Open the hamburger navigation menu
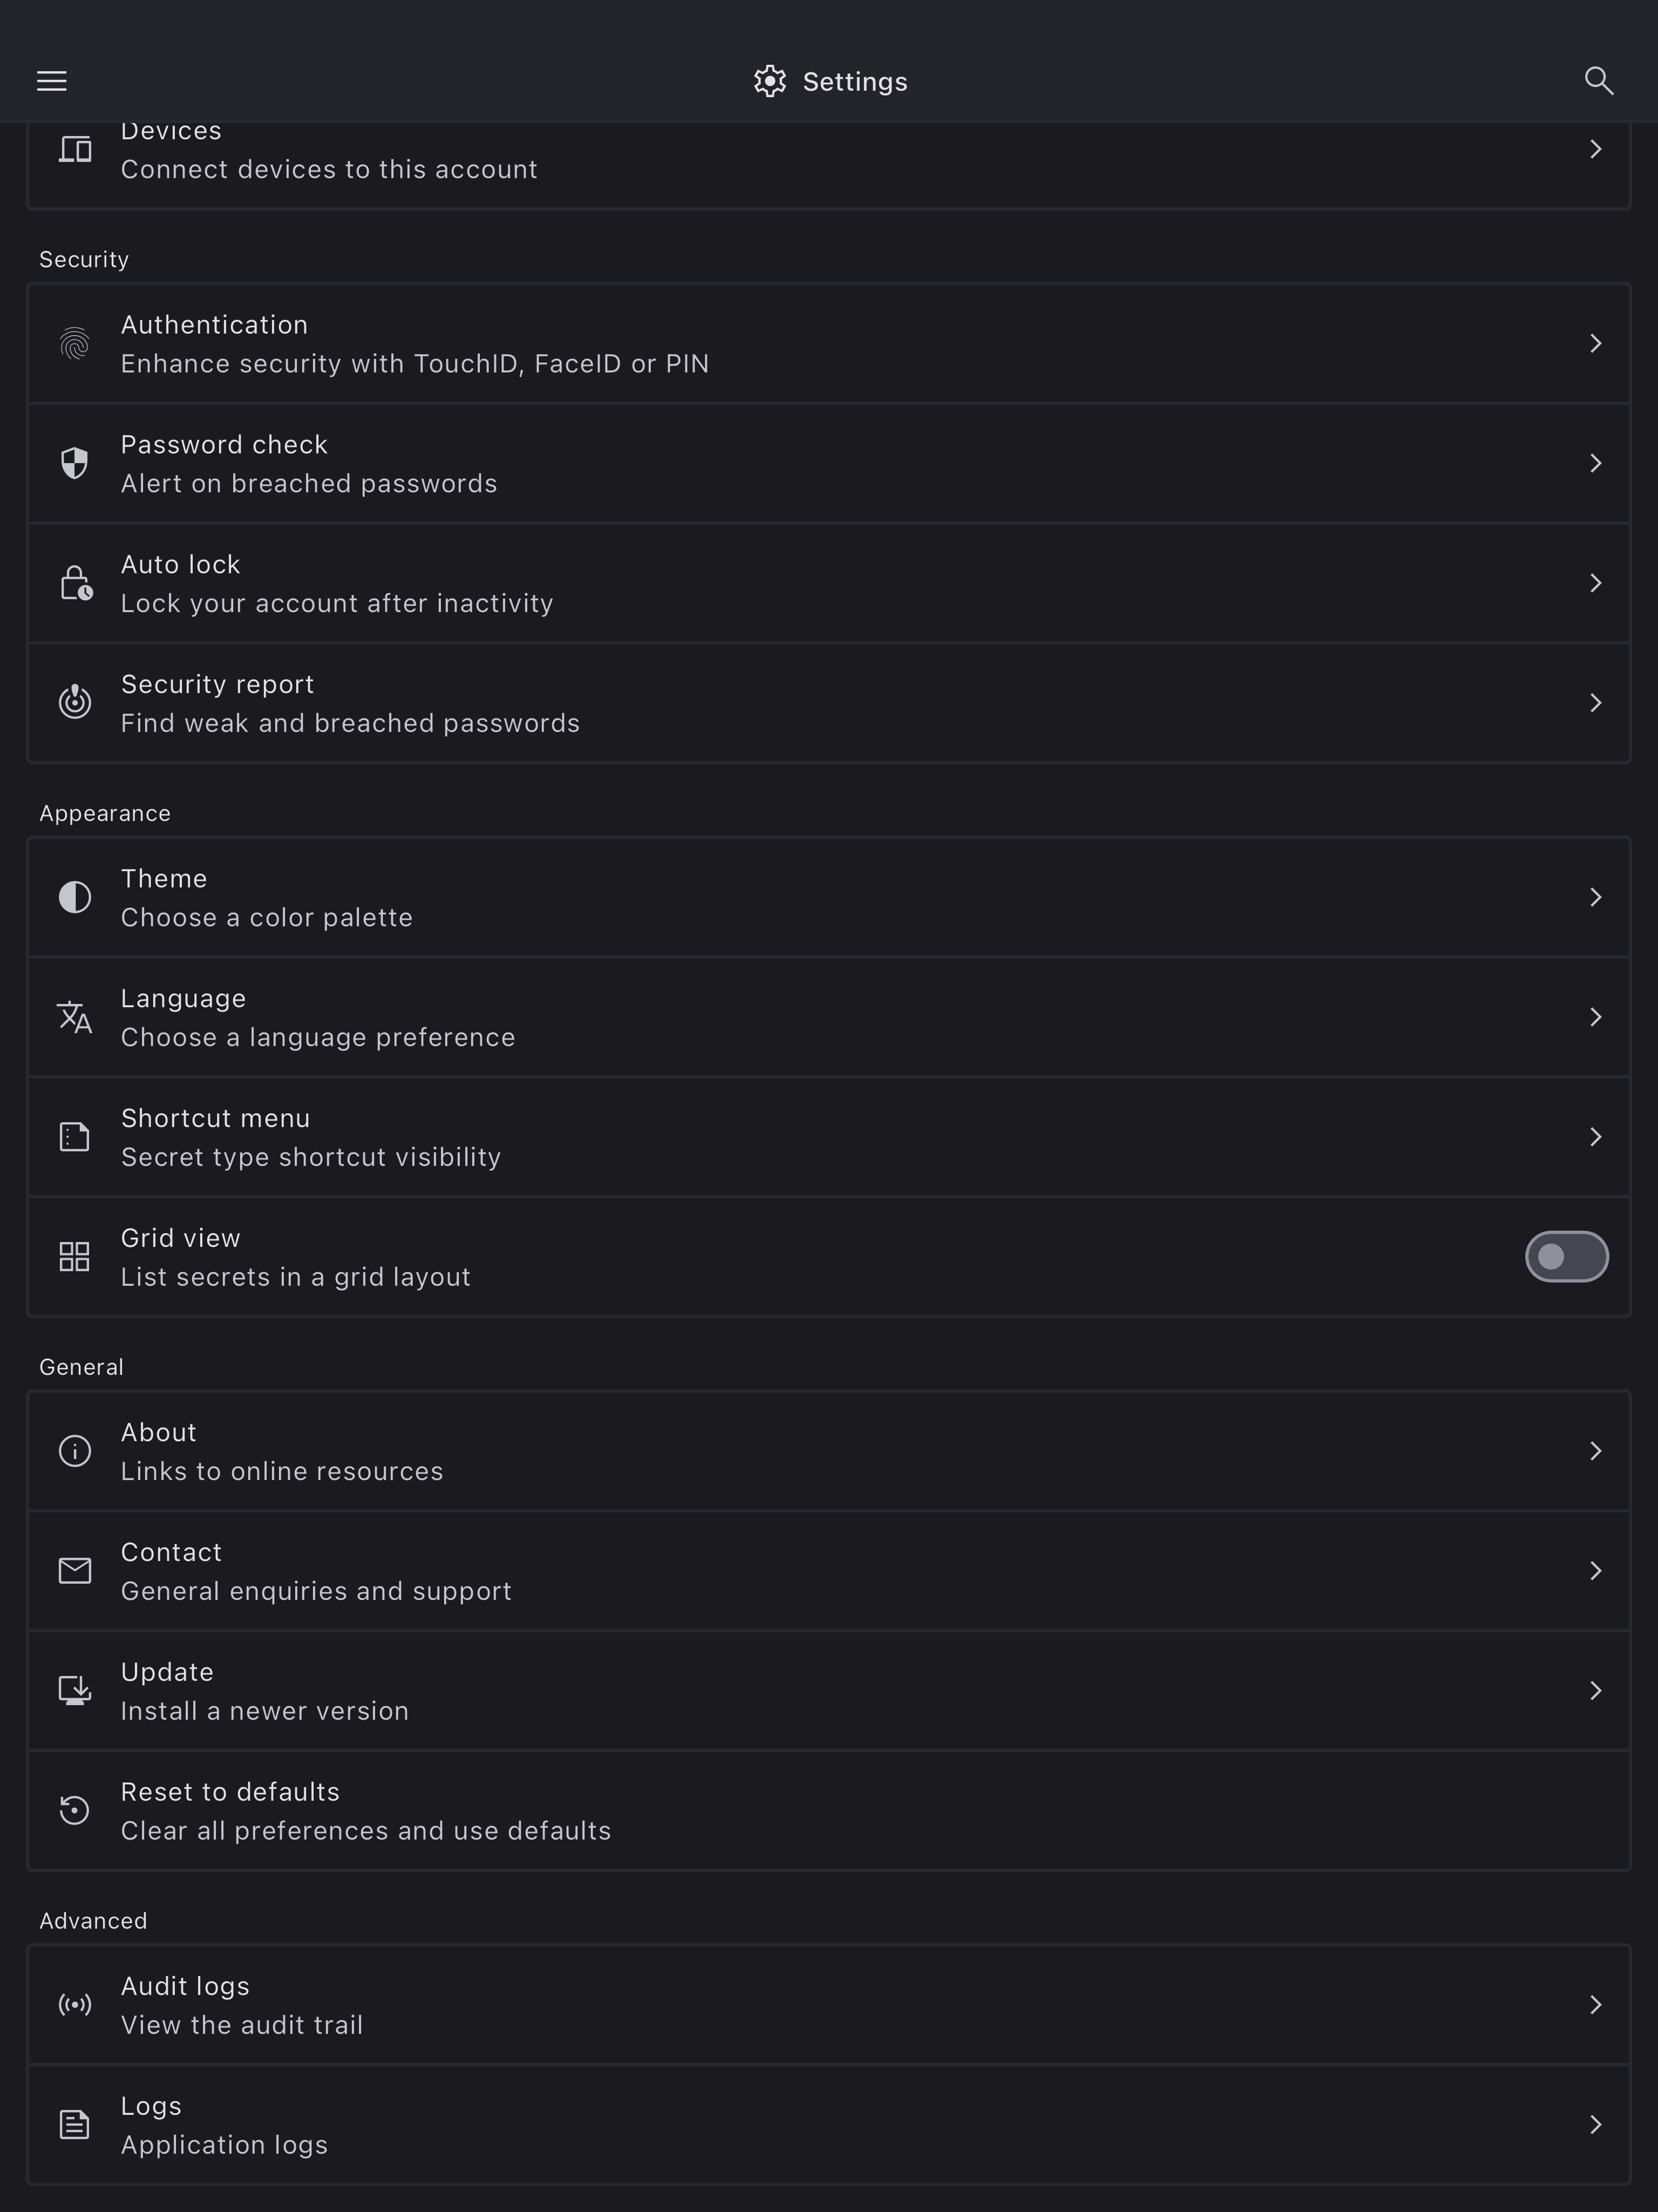Image resolution: width=1658 pixels, height=2212 pixels. pos(52,81)
